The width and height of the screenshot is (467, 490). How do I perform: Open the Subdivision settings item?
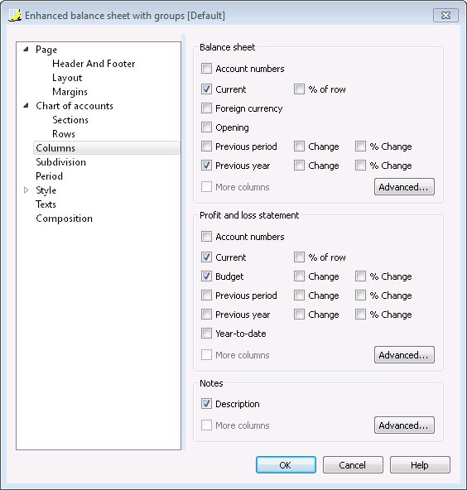60,162
